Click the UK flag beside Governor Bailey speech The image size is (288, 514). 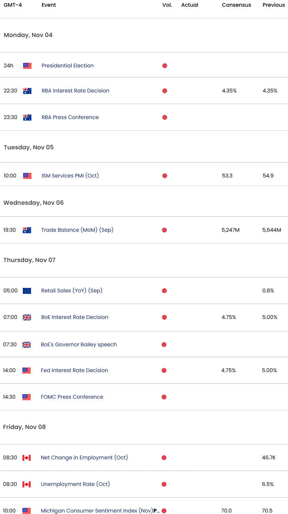pos(27,344)
